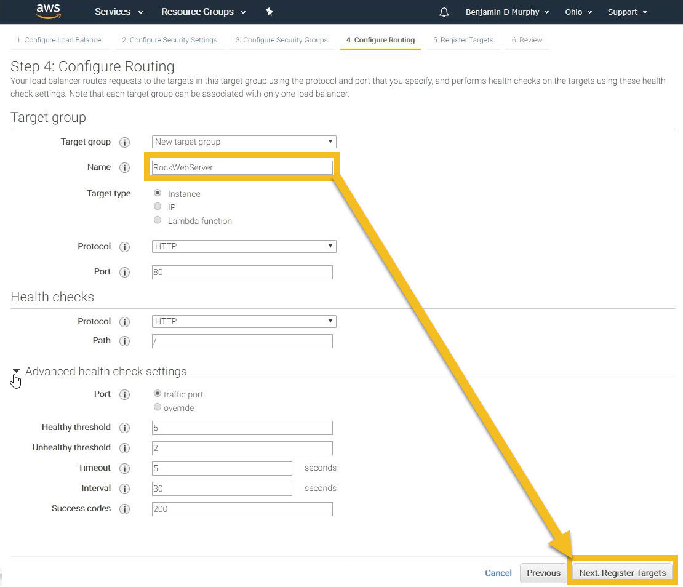Go to 6. Review step
Image resolution: width=683 pixels, height=587 pixels.
click(527, 40)
